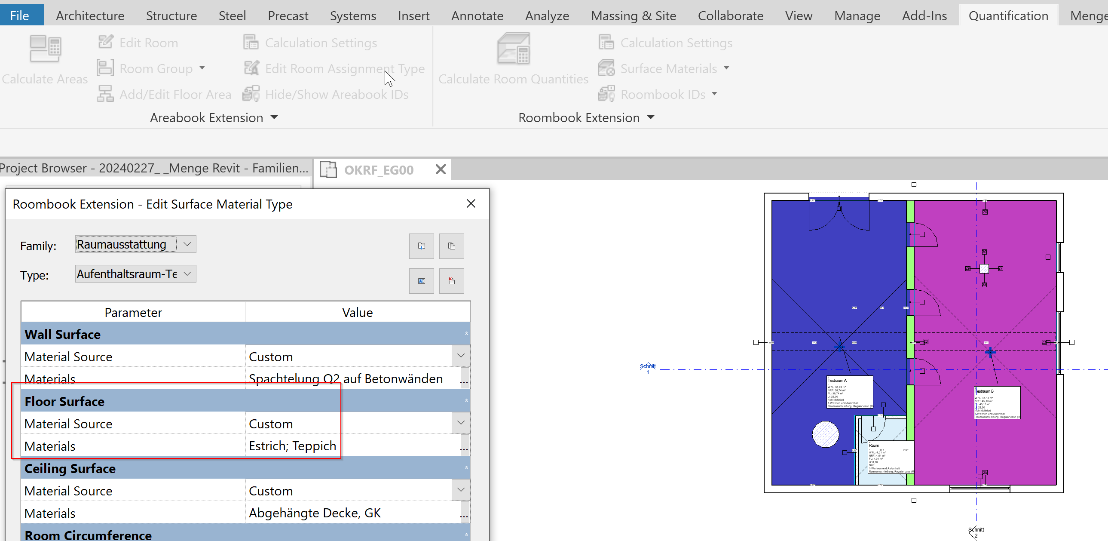Collapse the Floor Surface section
This screenshot has height=541, width=1108.
(466, 402)
